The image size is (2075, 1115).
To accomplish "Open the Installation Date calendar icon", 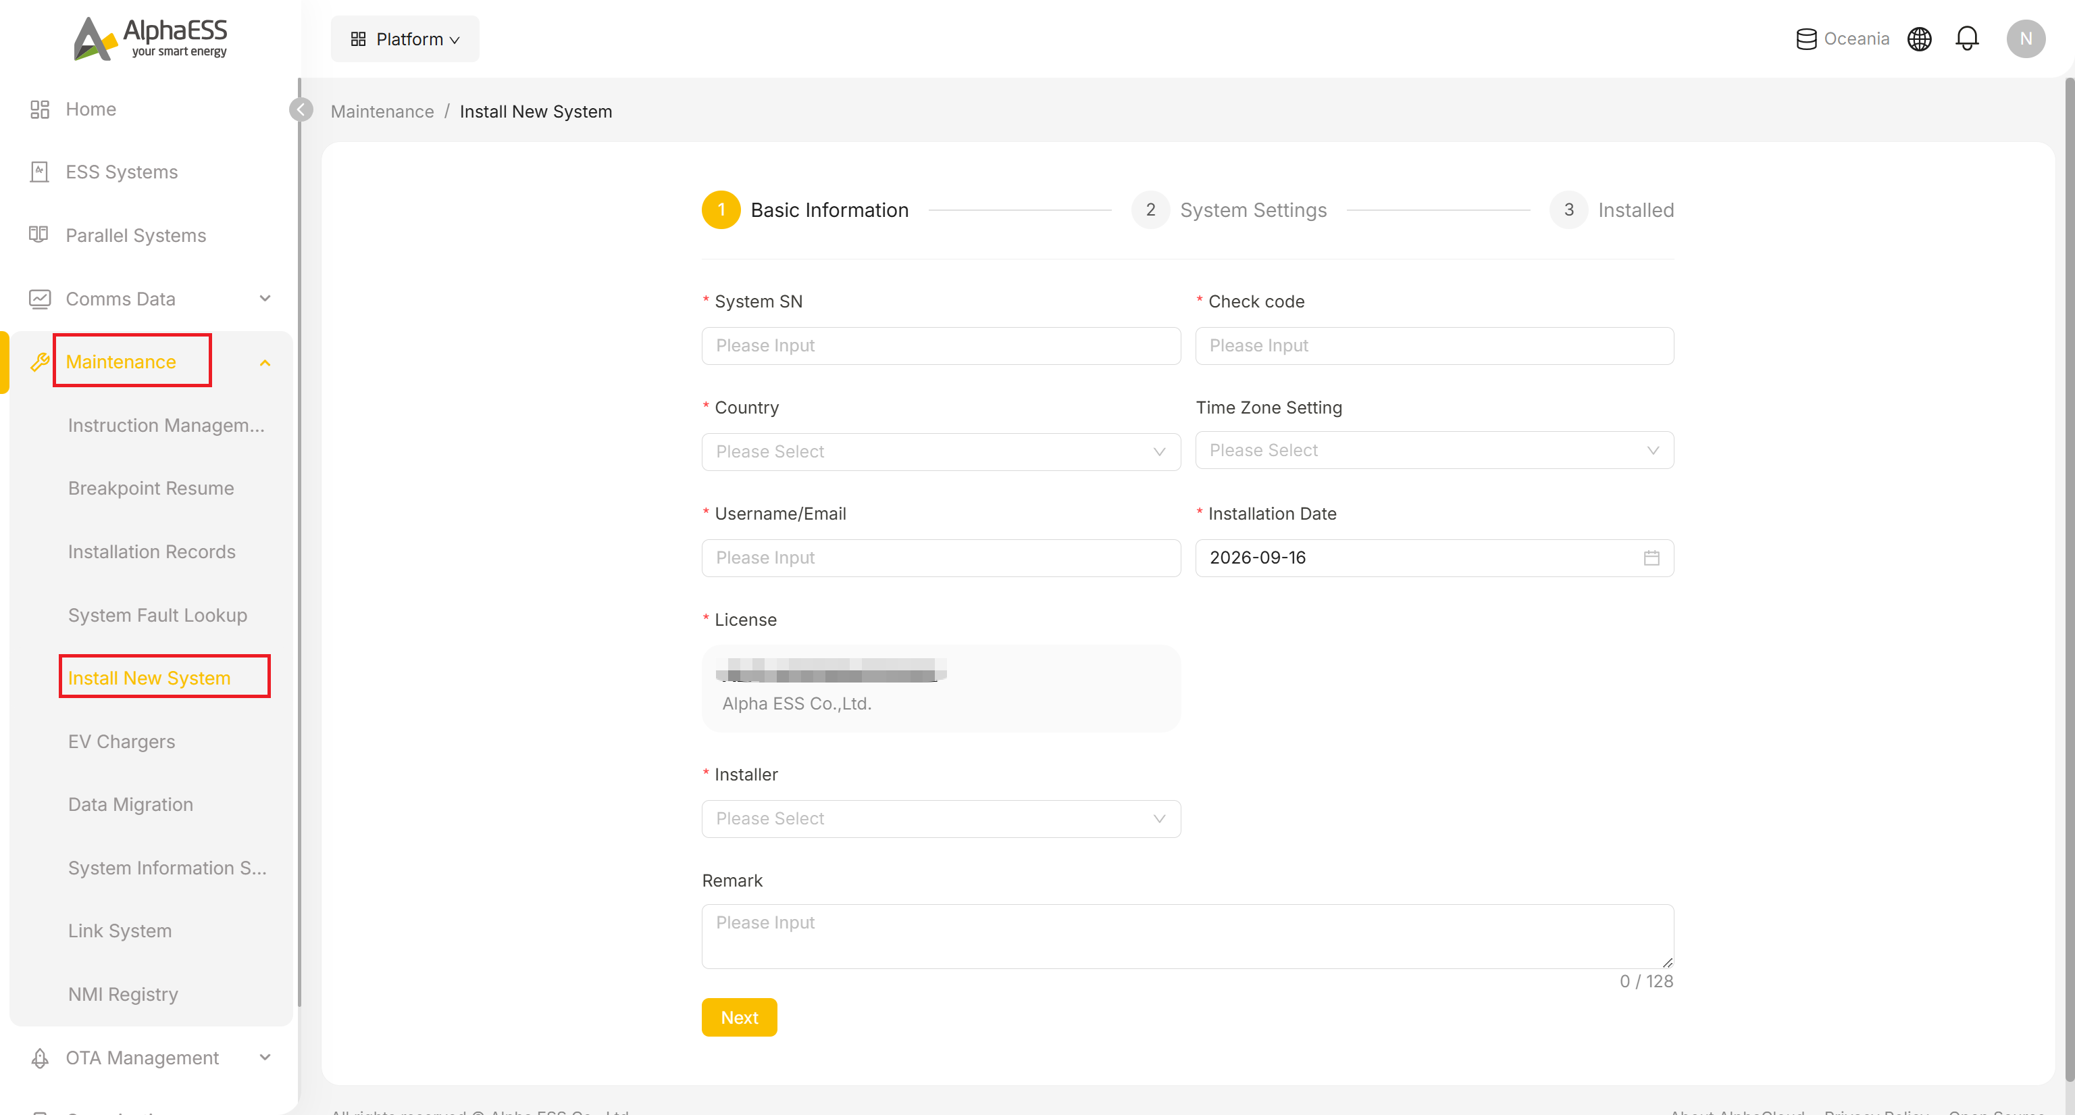I will pyautogui.click(x=1651, y=557).
